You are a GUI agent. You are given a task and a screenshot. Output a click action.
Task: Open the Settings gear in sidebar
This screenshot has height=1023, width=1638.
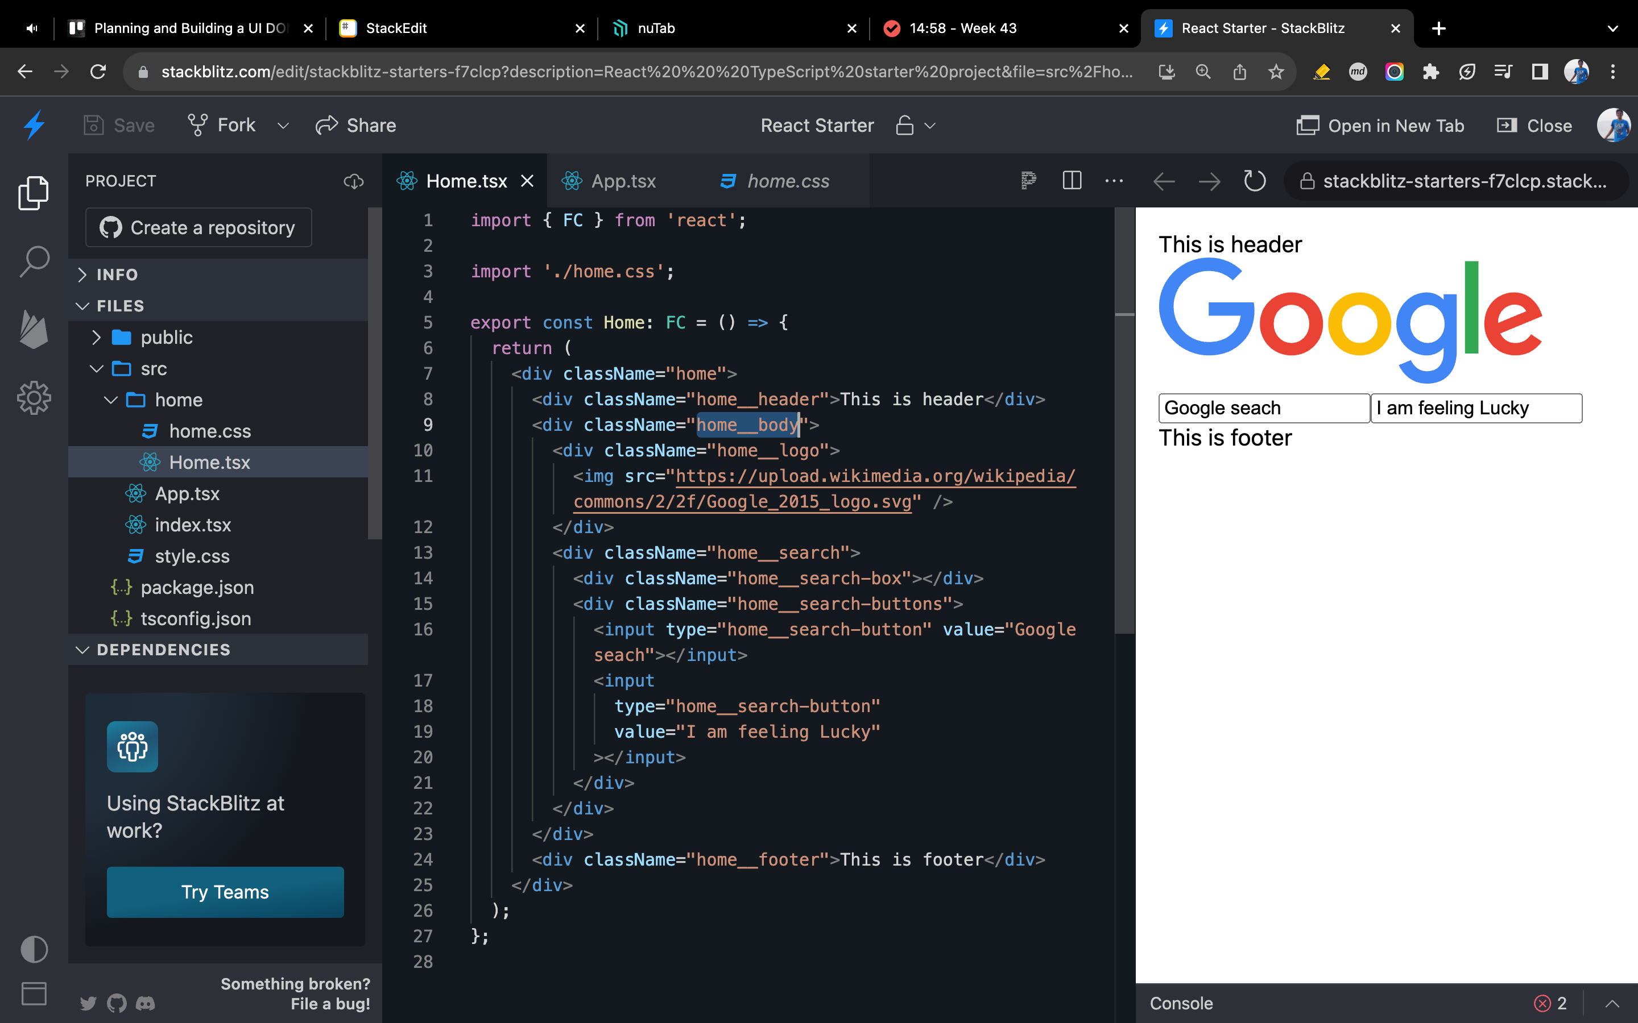[34, 398]
